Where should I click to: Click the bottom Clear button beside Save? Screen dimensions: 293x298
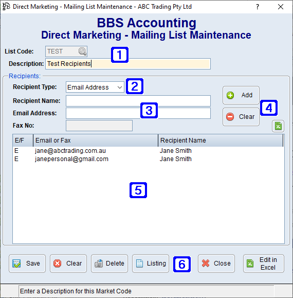pyautogui.click(x=68, y=264)
